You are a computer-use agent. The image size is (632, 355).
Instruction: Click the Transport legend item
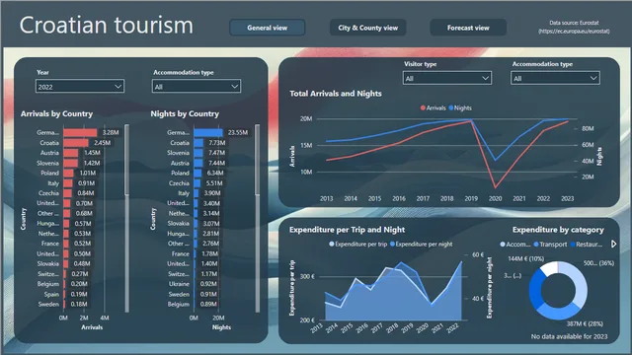pos(550,244)
